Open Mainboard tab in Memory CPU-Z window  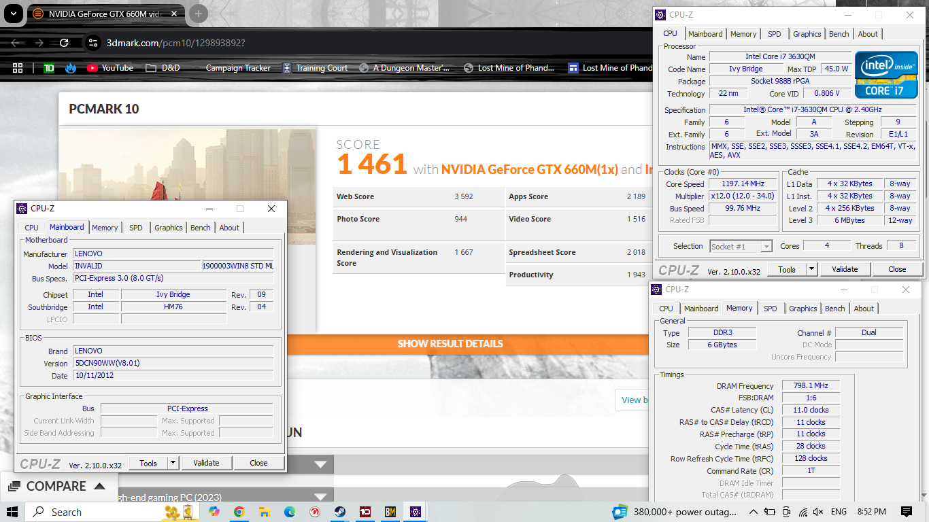[701, 309]
